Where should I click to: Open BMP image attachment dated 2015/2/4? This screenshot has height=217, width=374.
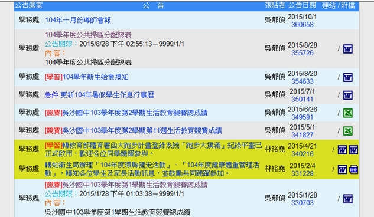[353, 170]
